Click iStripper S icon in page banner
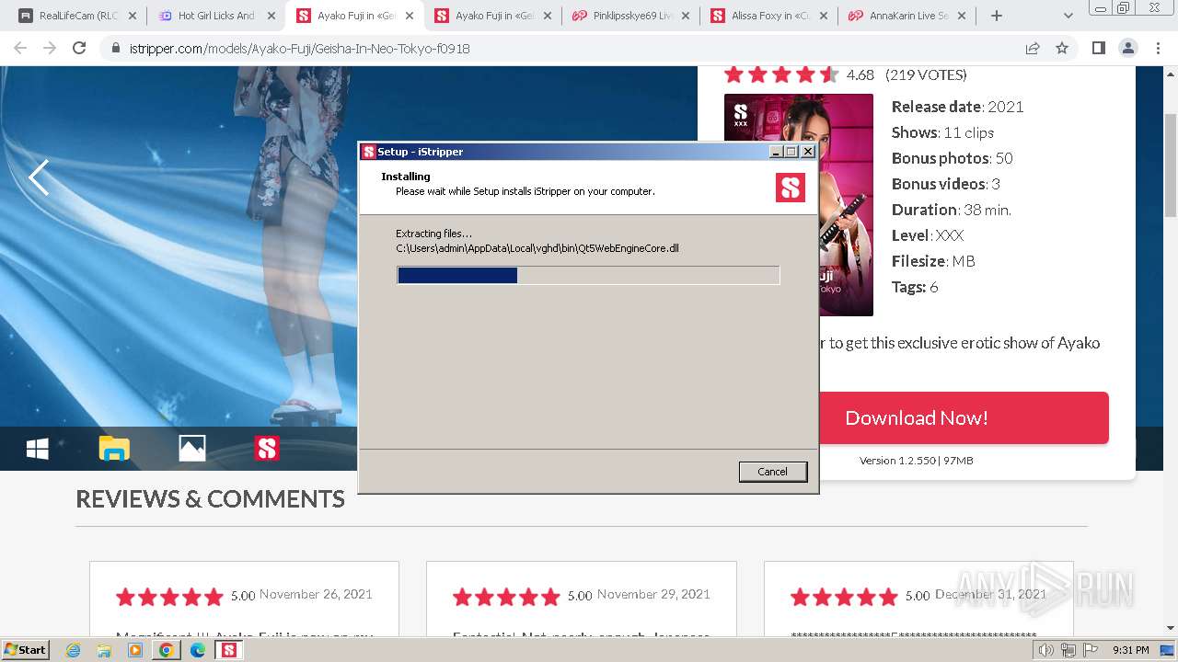Viewport: 1178px width, 662px height. [267, 449]
